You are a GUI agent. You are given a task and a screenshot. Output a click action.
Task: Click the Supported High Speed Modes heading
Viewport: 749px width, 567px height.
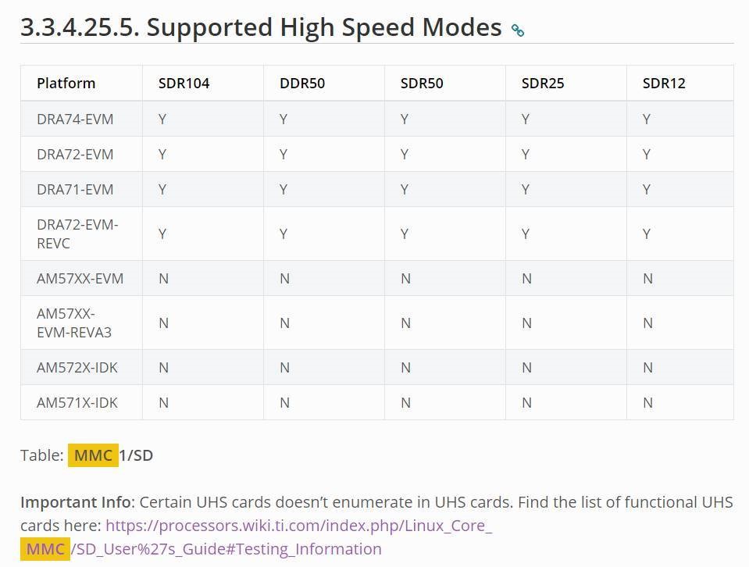(x=261, y=27)
